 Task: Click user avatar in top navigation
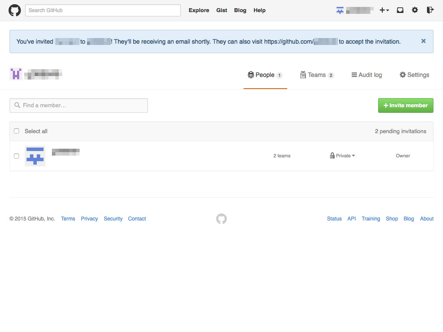pos(340,10)
